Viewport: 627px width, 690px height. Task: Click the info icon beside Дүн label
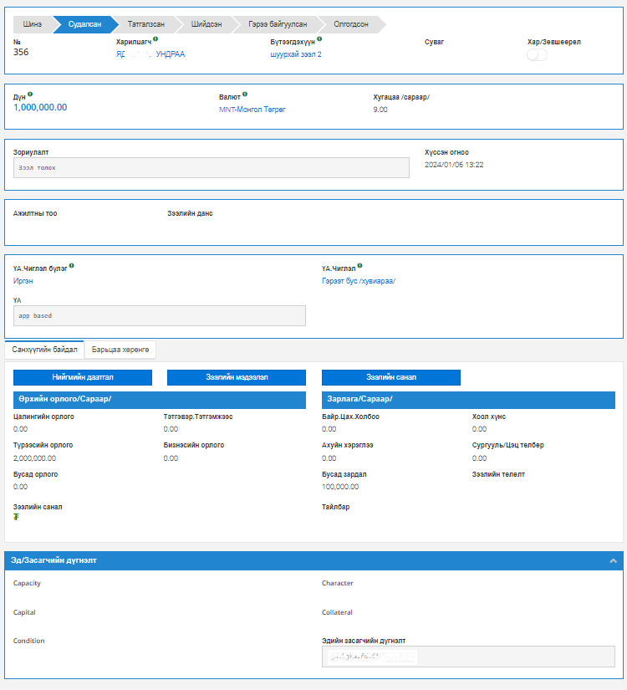tap(30, 95)
